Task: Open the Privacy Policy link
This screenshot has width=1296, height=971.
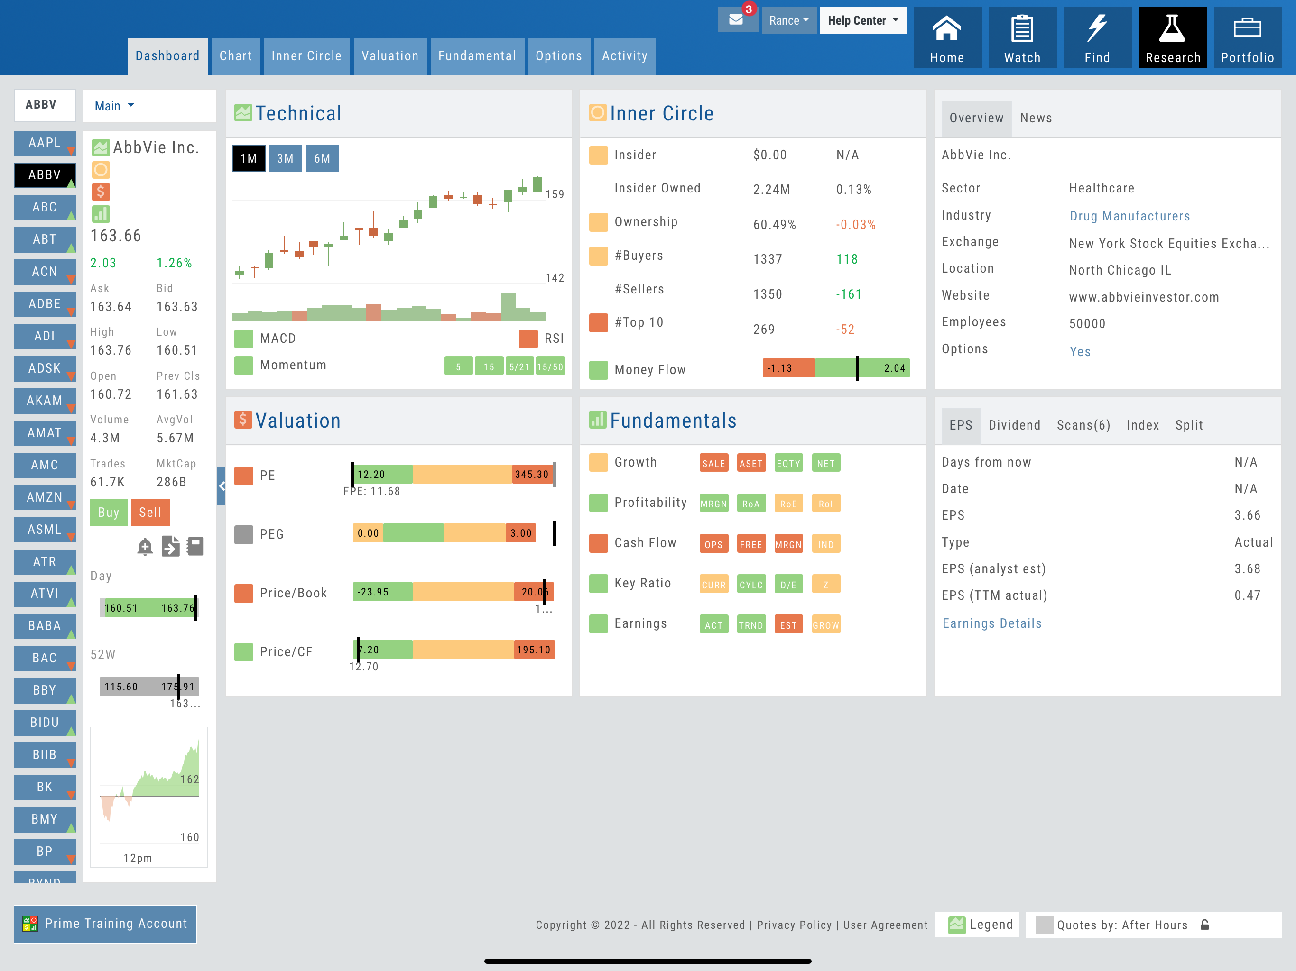Action: click(x=794, y=925)
